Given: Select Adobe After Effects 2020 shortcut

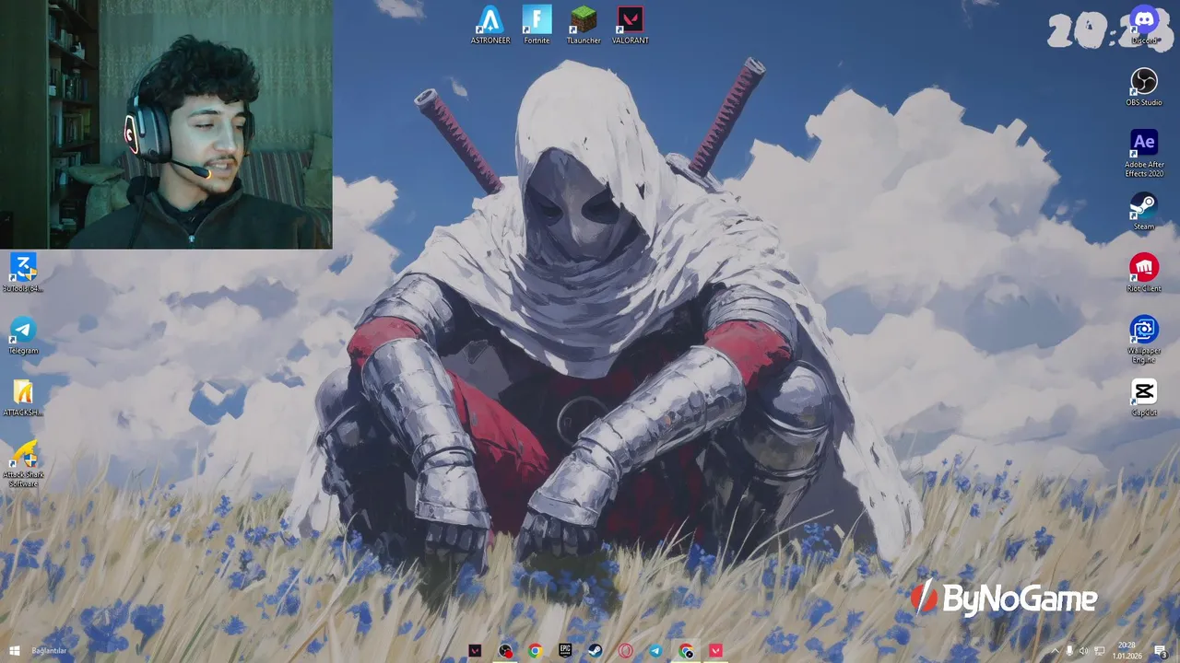Looking at the screenshot, I should [x=1144, y=152].
